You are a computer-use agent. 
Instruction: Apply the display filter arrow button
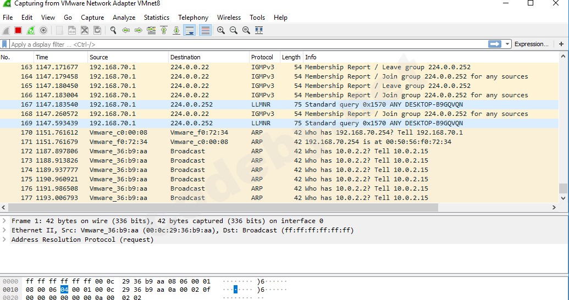point(495,44)
